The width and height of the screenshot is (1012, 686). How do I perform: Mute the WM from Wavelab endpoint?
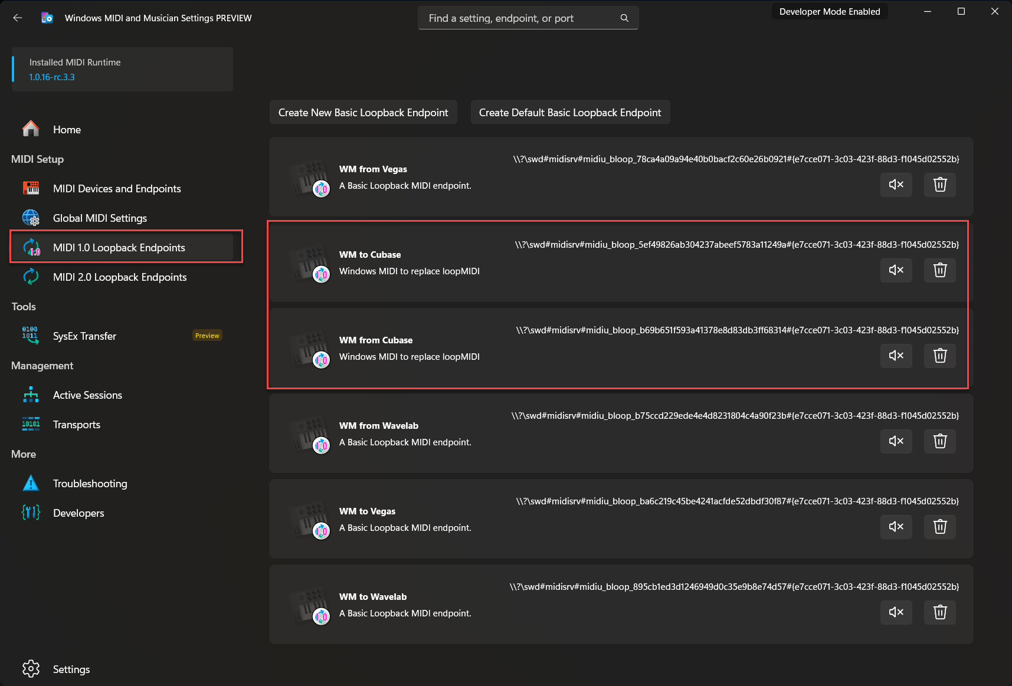pyautogui.click(x=896, y=441)
